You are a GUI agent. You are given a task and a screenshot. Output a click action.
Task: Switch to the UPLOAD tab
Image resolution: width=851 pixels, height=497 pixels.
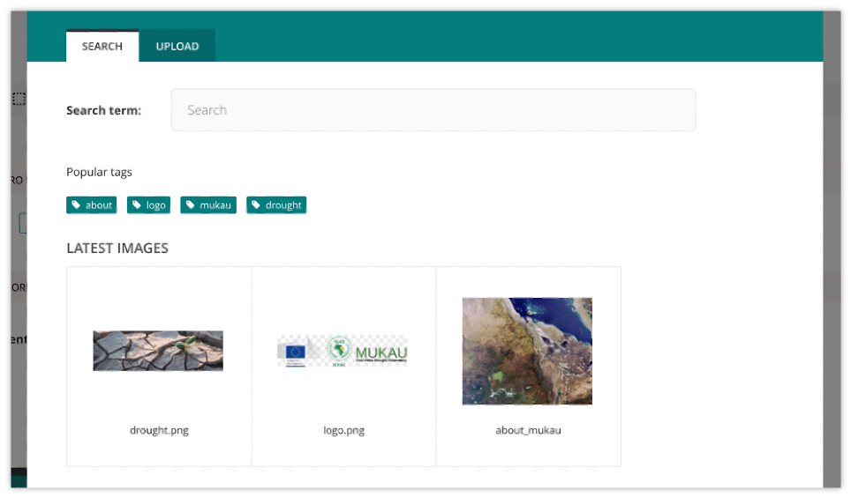177,46
